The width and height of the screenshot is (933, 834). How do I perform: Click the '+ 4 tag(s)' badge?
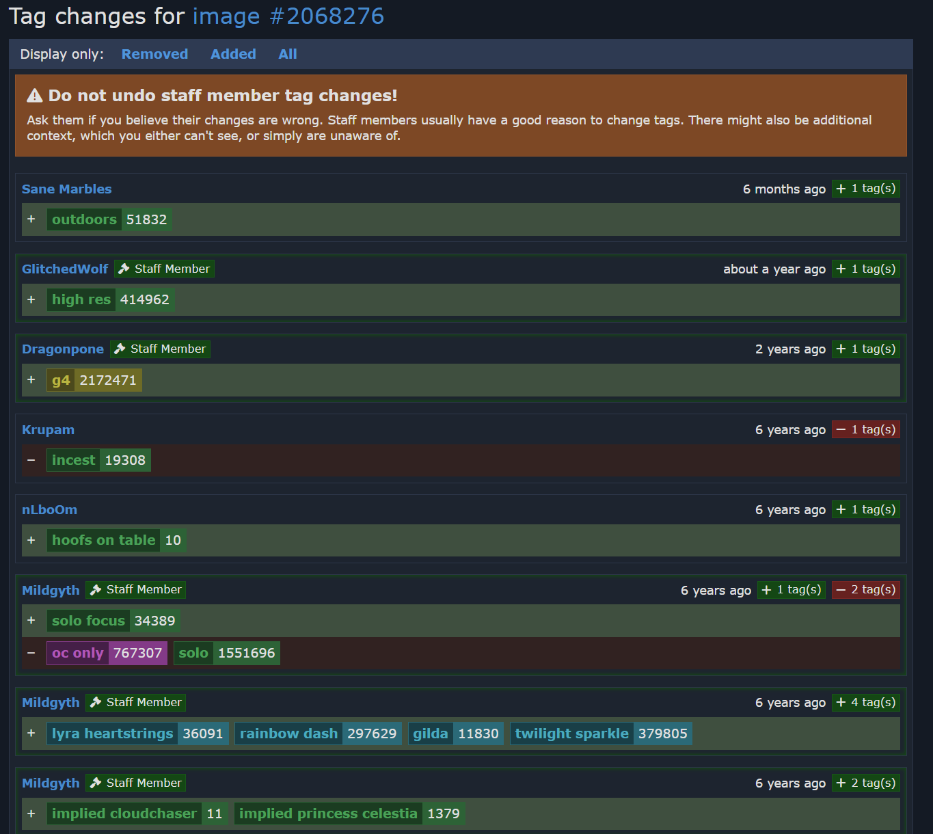[866, 703]
